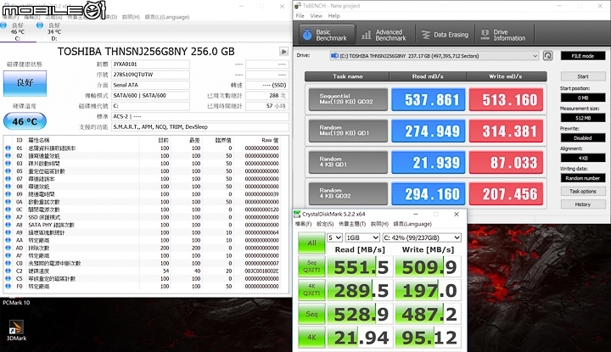The height and width of the screenshot is (352, 611).
Task: Open TxBENCH Drive selection dropdown
Action: point(434,56)
